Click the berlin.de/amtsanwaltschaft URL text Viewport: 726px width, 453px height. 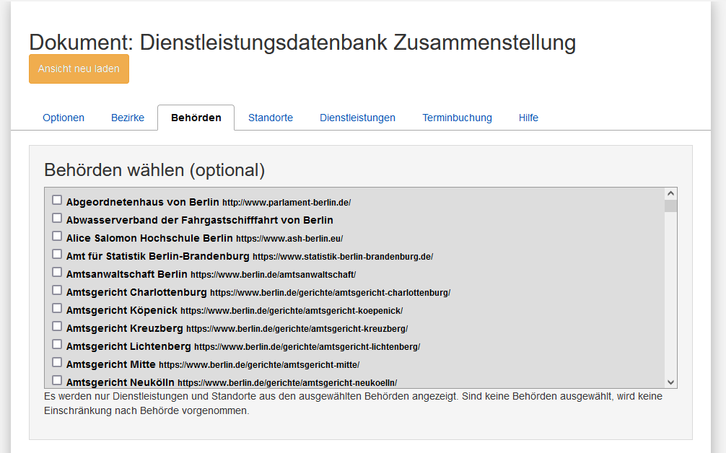274,275
